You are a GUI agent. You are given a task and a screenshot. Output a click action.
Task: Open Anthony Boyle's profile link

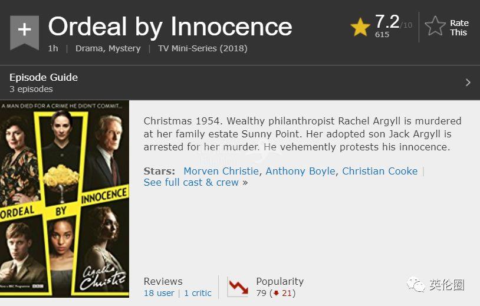tap(300, 171)
